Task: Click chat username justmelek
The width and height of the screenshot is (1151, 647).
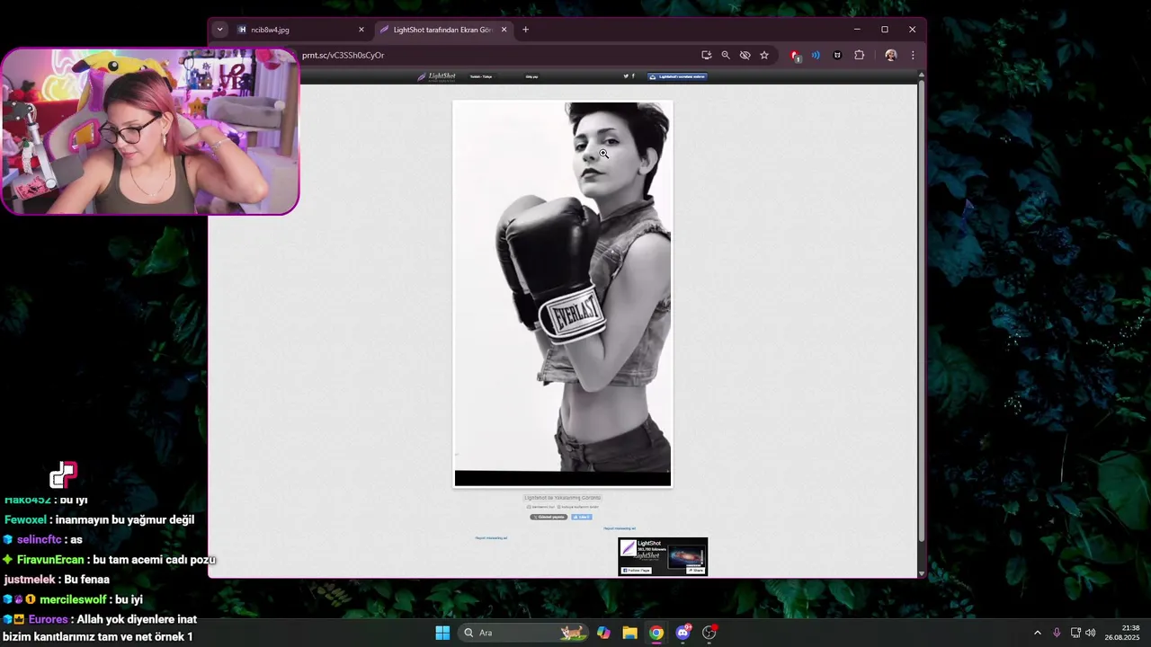Action: pyautogui.click(x=30, y=580)
